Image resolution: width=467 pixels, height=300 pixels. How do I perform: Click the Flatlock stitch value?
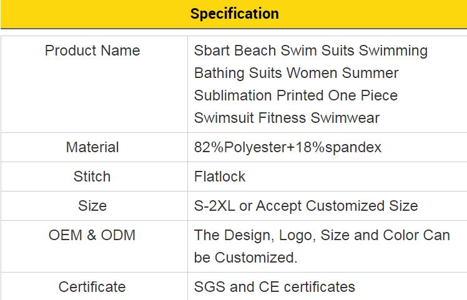click(220, 177)
